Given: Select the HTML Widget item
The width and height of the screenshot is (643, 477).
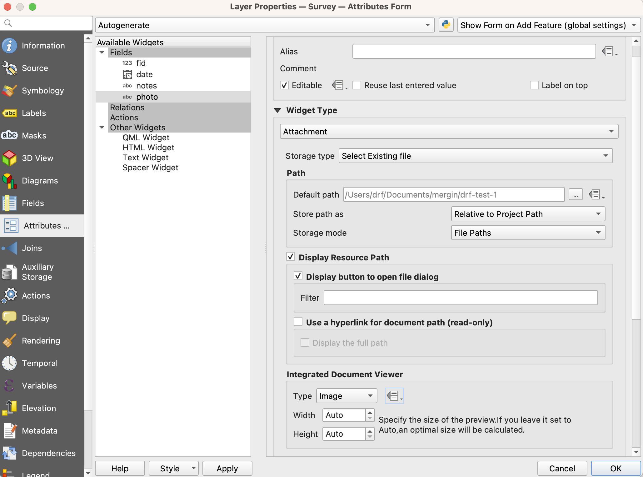Looking at the screenshot, I should point(148,148).
